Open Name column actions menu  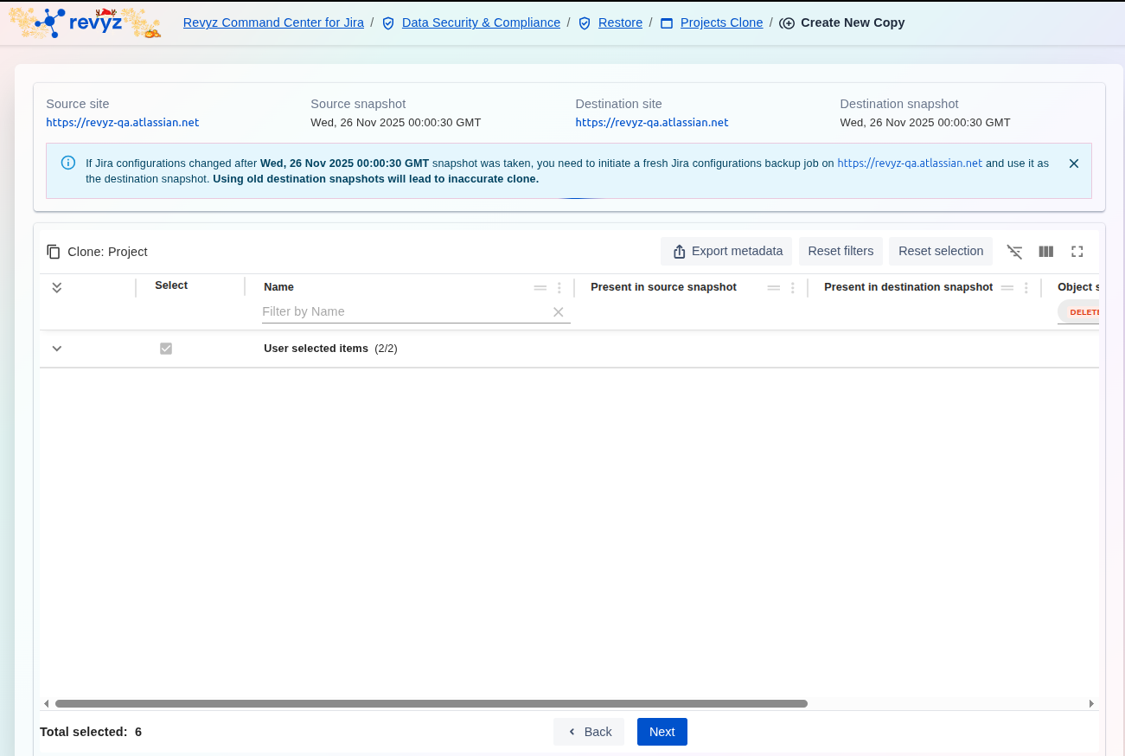tap(559, 288)
